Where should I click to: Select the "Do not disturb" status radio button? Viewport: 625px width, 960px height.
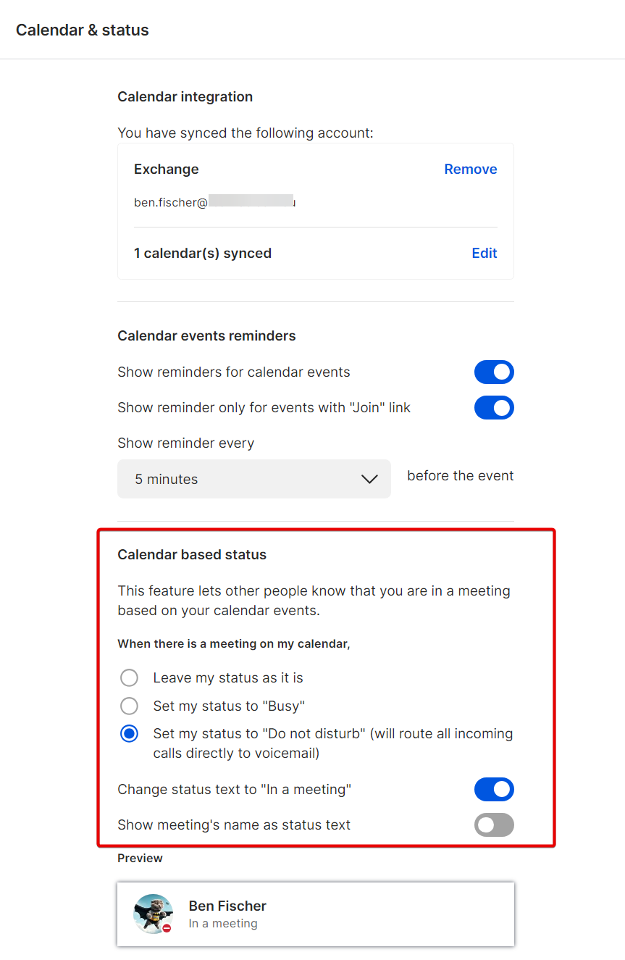coord(129,734)
